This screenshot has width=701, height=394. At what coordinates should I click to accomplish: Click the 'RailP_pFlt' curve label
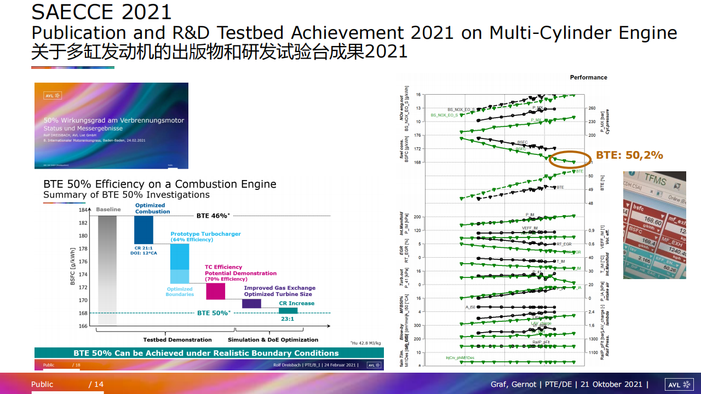[x=541, y=342]
